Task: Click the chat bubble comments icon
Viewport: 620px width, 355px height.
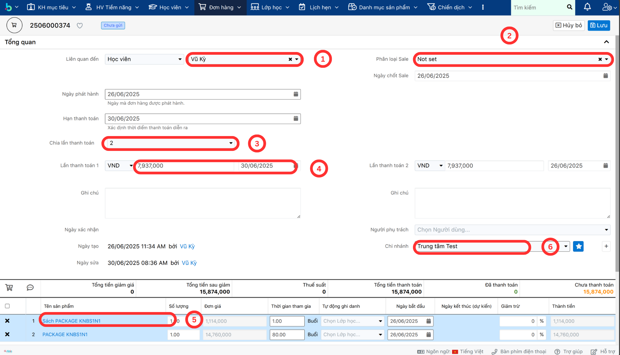Action: point(30,288)
